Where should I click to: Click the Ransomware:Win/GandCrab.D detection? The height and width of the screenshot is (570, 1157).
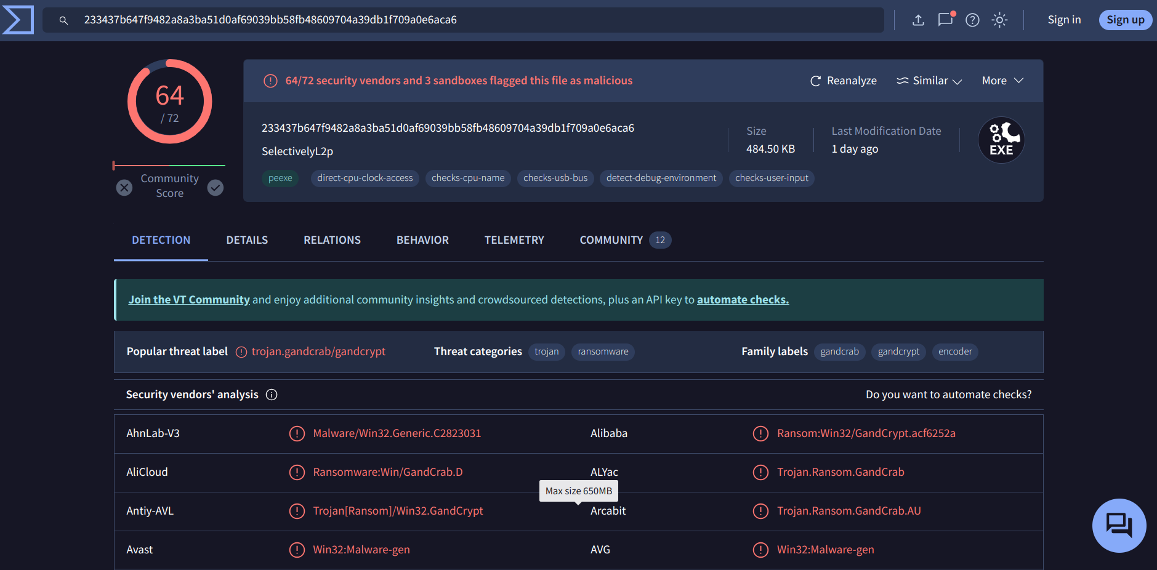388,472
